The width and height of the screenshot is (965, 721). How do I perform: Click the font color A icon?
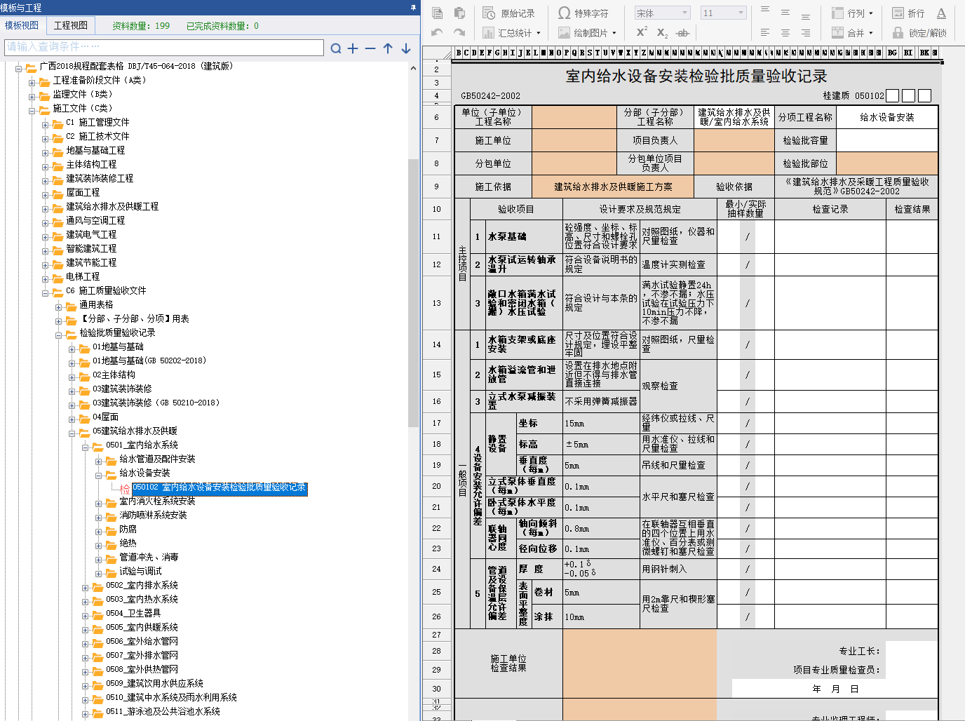click(x=941, y=13)
